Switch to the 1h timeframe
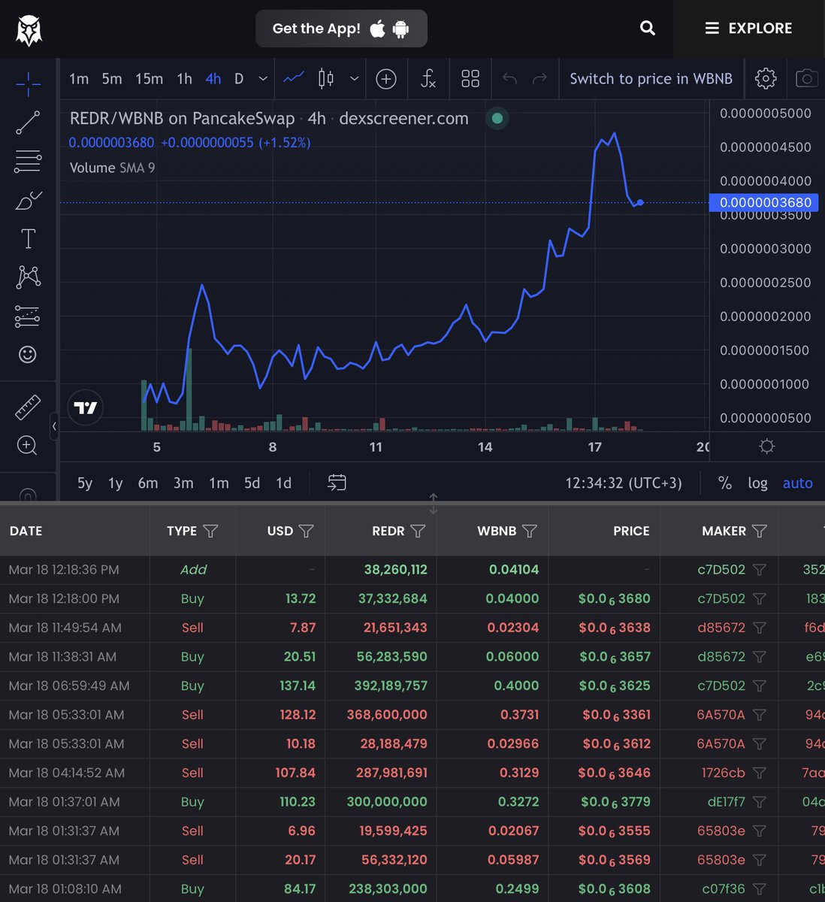 pos(184,79)
